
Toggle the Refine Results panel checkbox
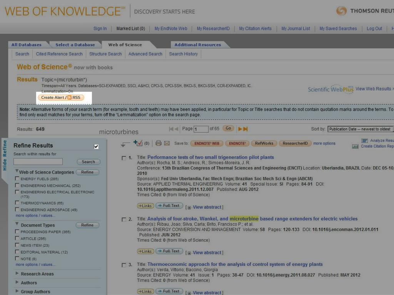(x=96, y=146)
